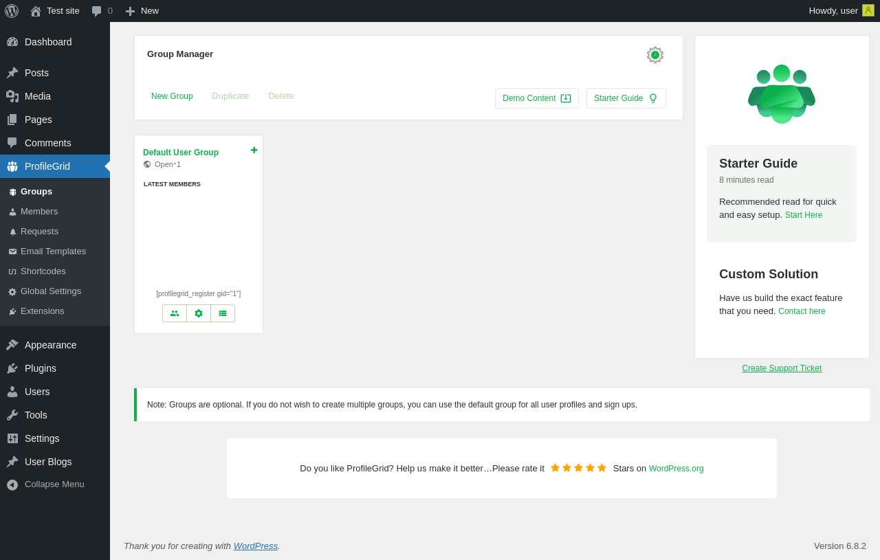The width and height of the screenshot is (880, 560).
Task: Click the New Group link
Action: pyautogui.click(x=172, y=96)
